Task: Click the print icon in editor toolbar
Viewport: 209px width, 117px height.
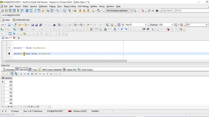Action: pos(54,25)
